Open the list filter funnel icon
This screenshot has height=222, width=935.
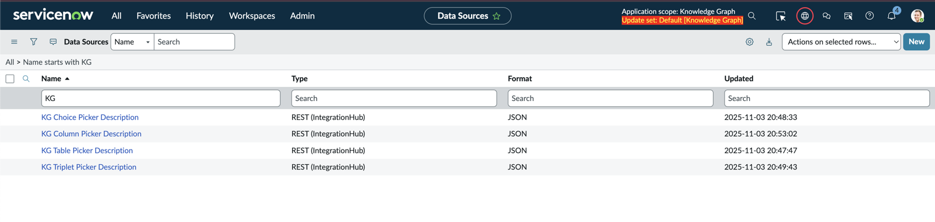(x=33, y=42)
